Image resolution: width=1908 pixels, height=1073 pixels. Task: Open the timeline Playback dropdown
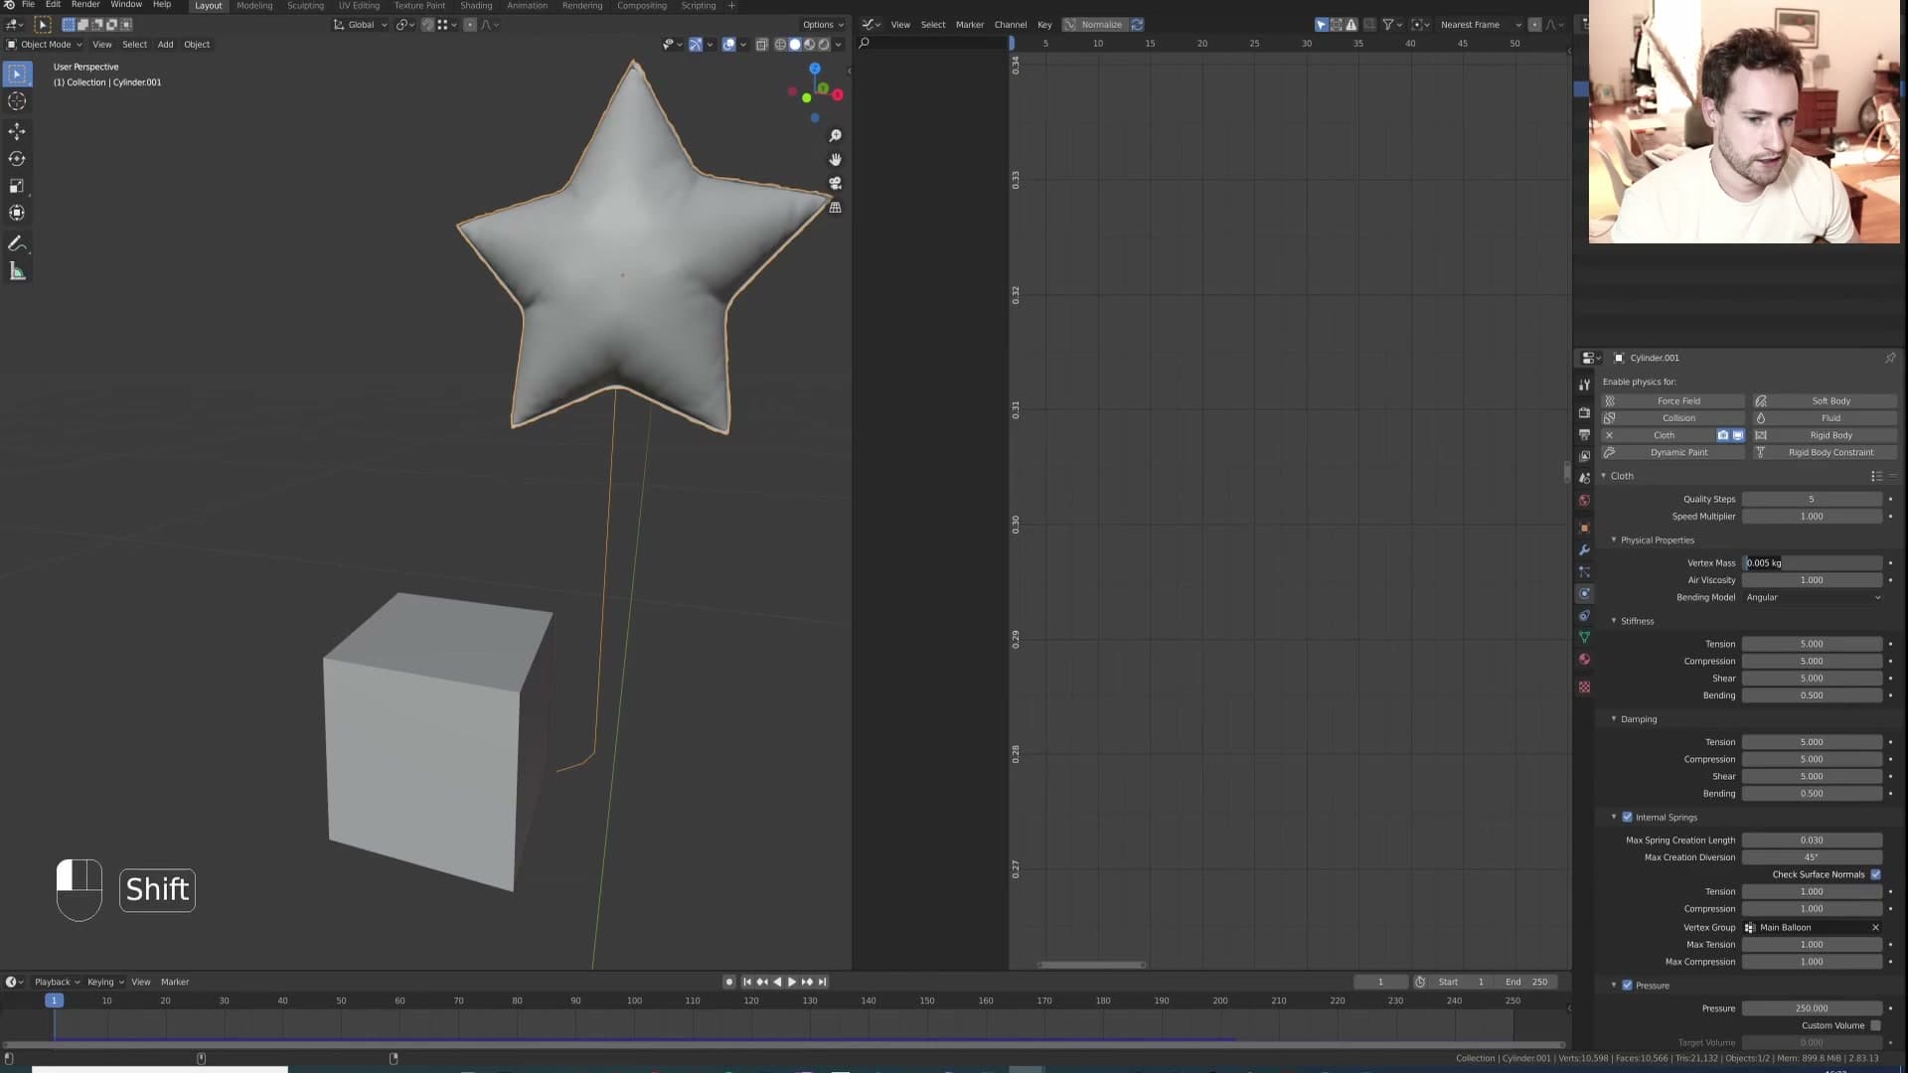coord(57,982)
